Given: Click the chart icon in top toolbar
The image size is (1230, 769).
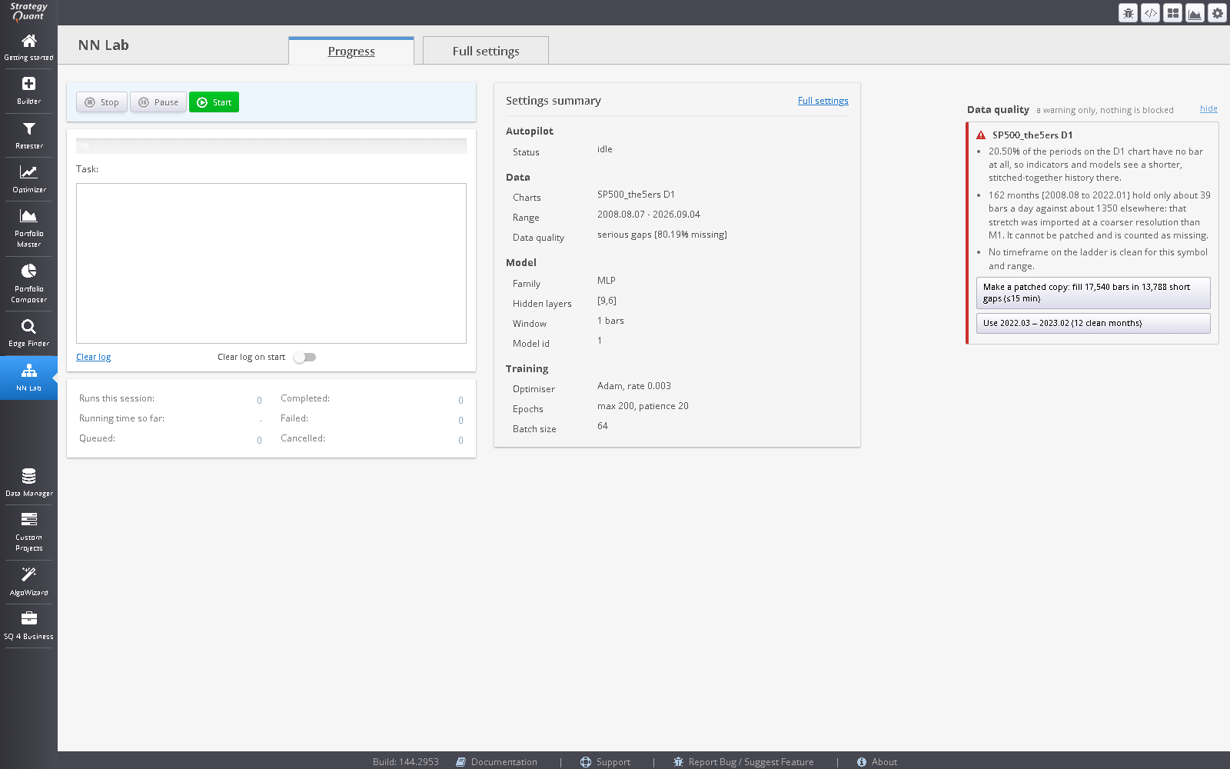Looking at the screenshot, I should (x=1195, y=13).
